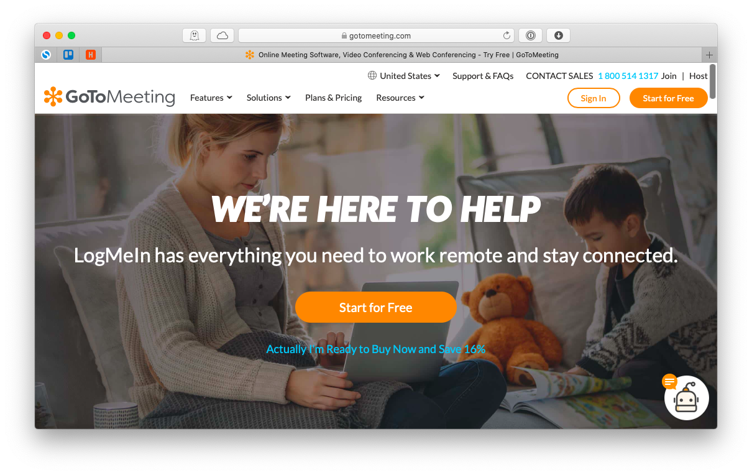Click the Ghostery ghost extension icon

[194, 35]
